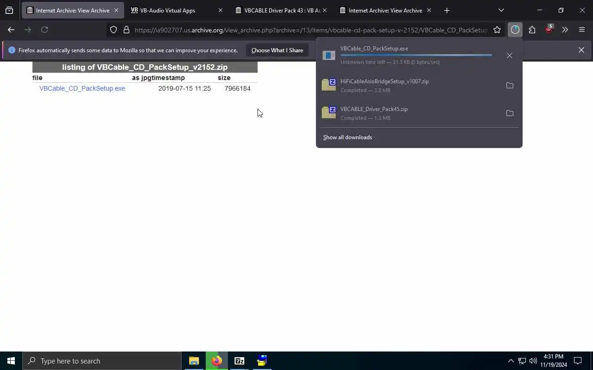Screen dimensions: 593x370
Task: Show more toolbar tools chevrons
Action: point(565,30)
